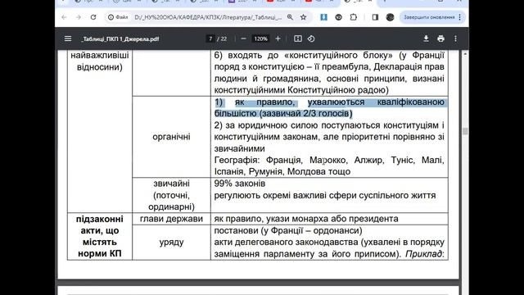Click Завершити оновлення button
524x295 pixels.
coord(429,17)
